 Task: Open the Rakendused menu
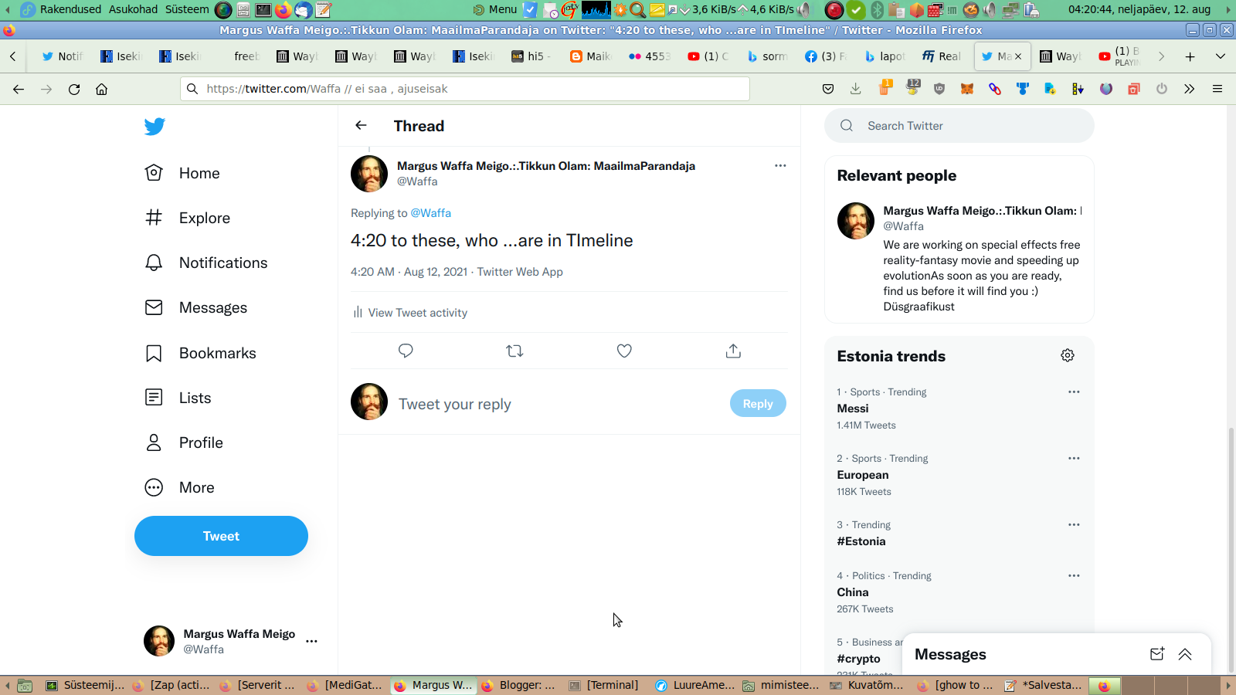(x=70, y=9)
